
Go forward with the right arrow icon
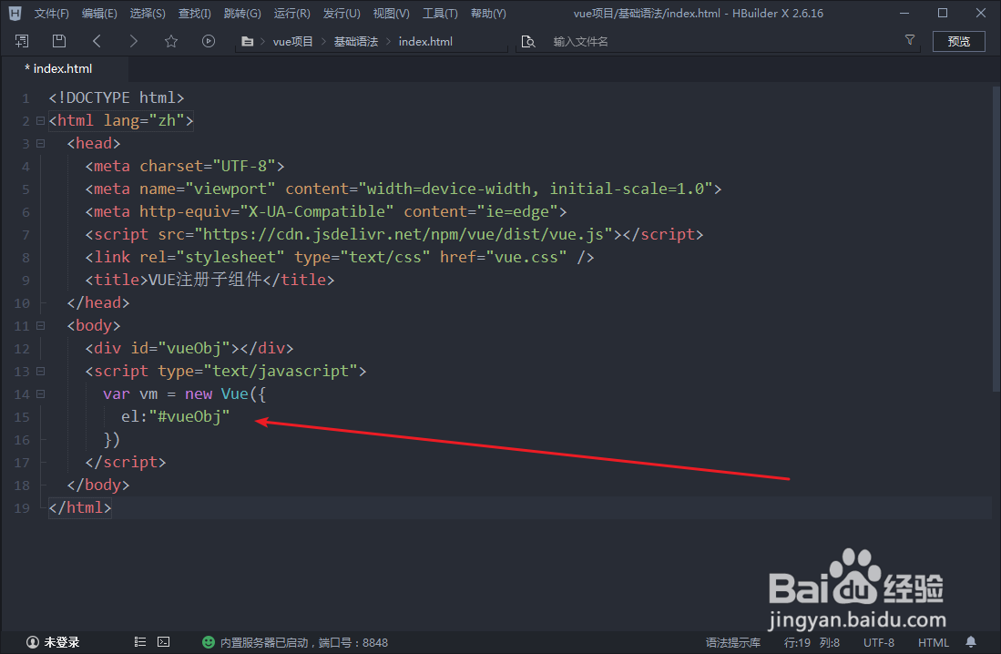[x=133, y=42]
